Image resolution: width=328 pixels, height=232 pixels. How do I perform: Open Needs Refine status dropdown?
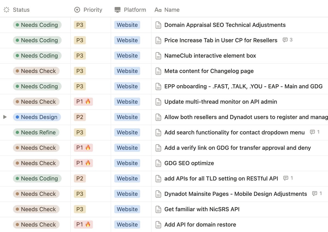click(x=36, y=132)
